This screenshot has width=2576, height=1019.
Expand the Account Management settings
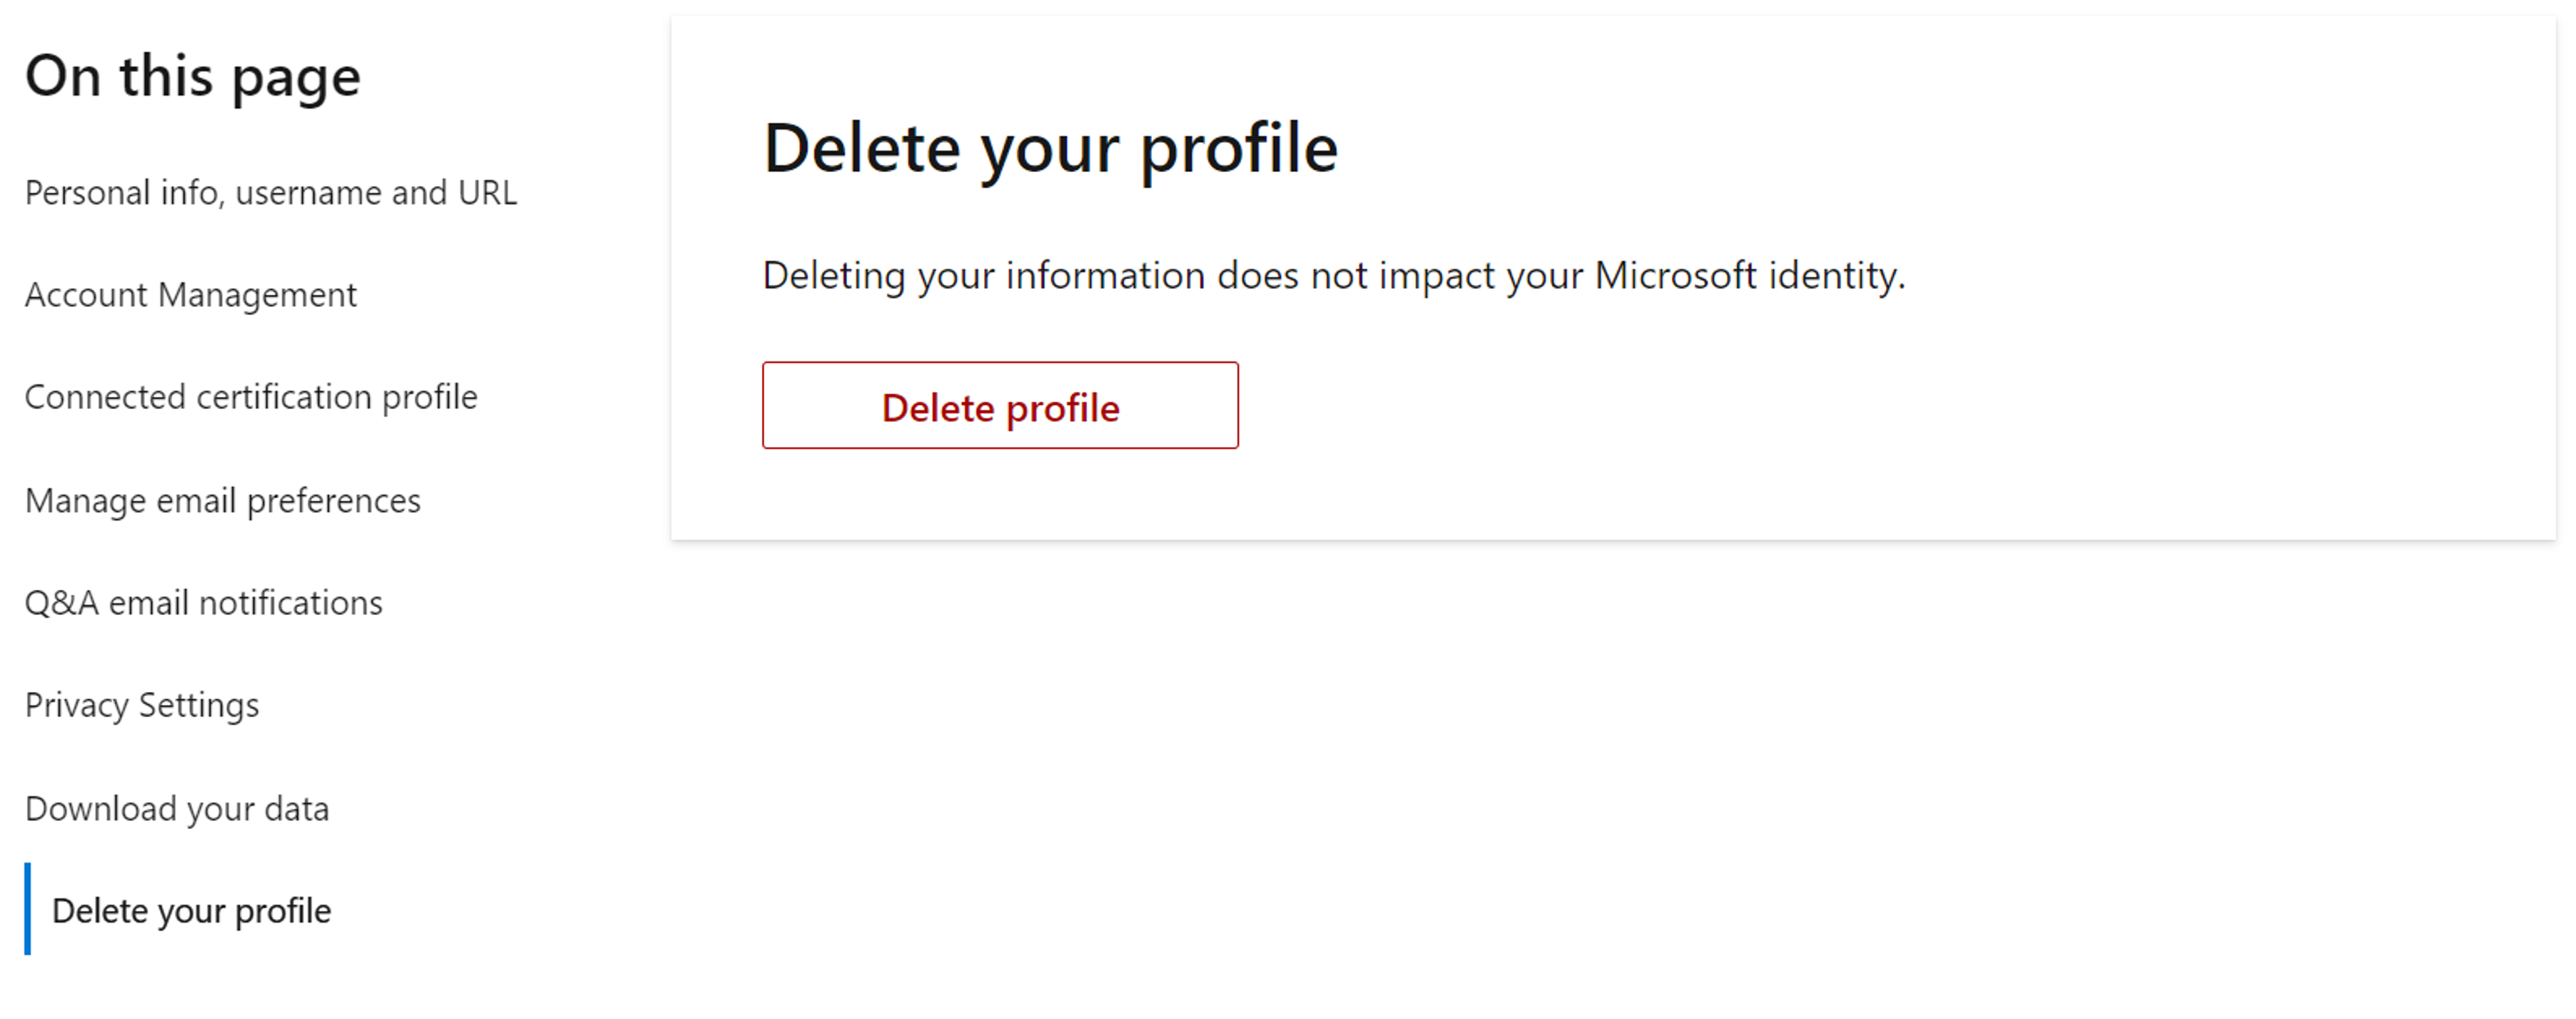click(192, 294)
